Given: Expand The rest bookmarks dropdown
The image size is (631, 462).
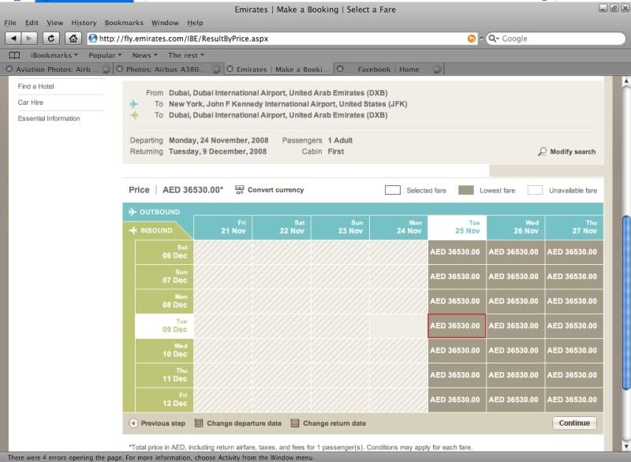Looking at the screenshot, I should [186, 55].
